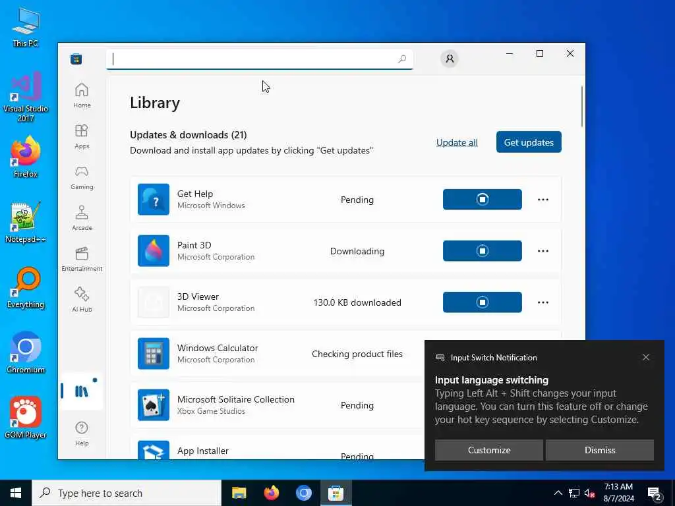Click the Windows Calculator app icon
This screenshot has width=675, height=506.
pyautogui.click(x=154, y=354)
